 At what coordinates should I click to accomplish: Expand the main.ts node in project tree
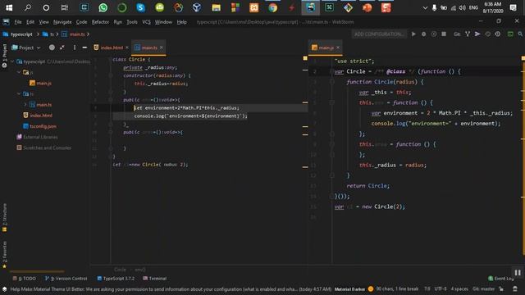pyautogui.click(x=25, y=105)
